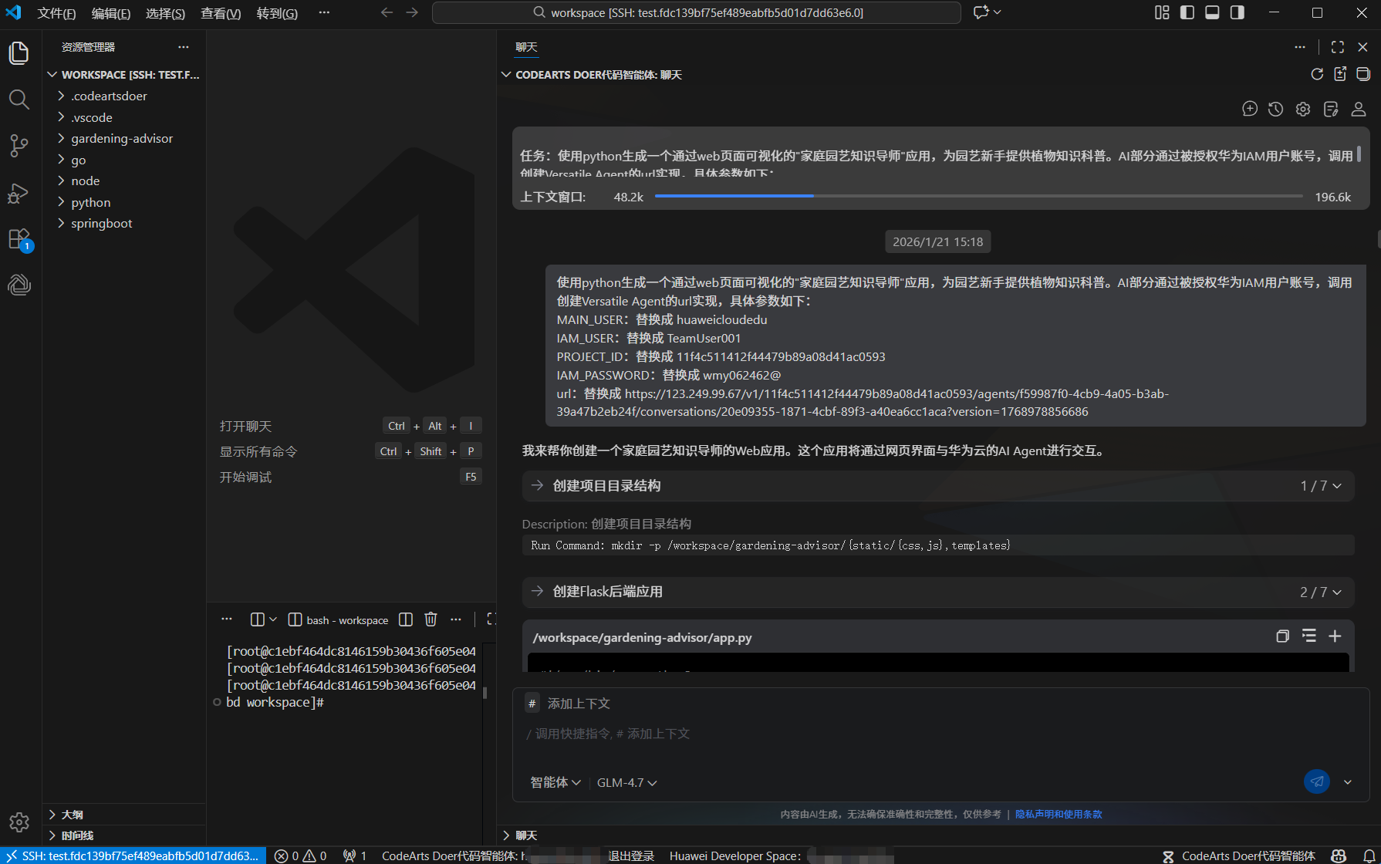Click the diff lines icon on app.py
The width and height of the screenshot is (1381, 864).
[1309, 636]
